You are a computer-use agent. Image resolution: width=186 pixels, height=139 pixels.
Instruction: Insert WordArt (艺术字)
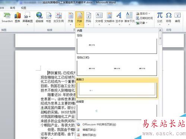[119, 19]
